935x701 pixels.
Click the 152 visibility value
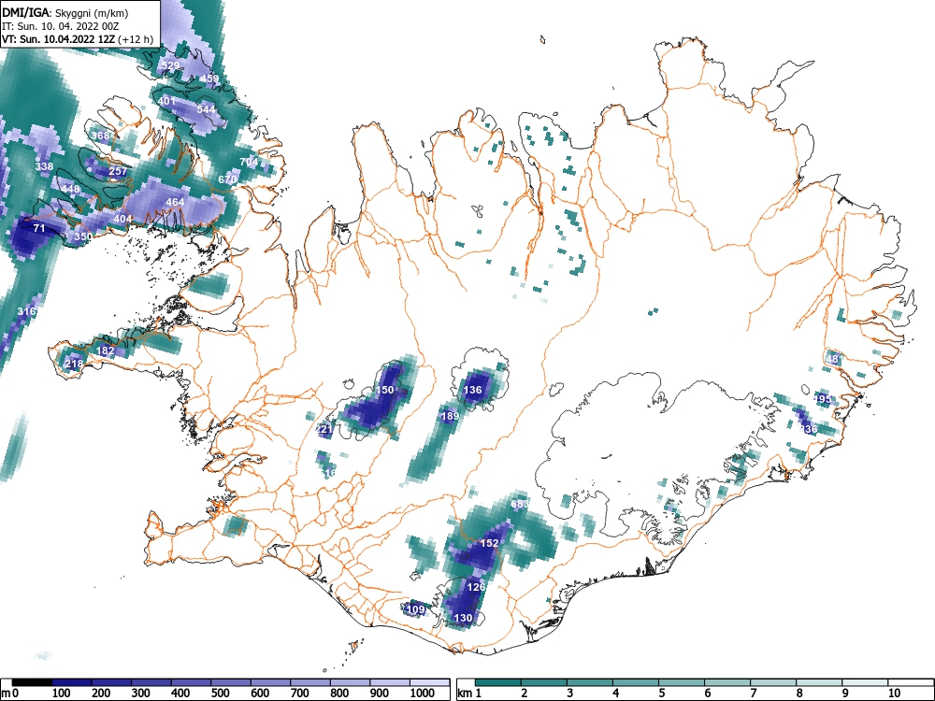489,543
